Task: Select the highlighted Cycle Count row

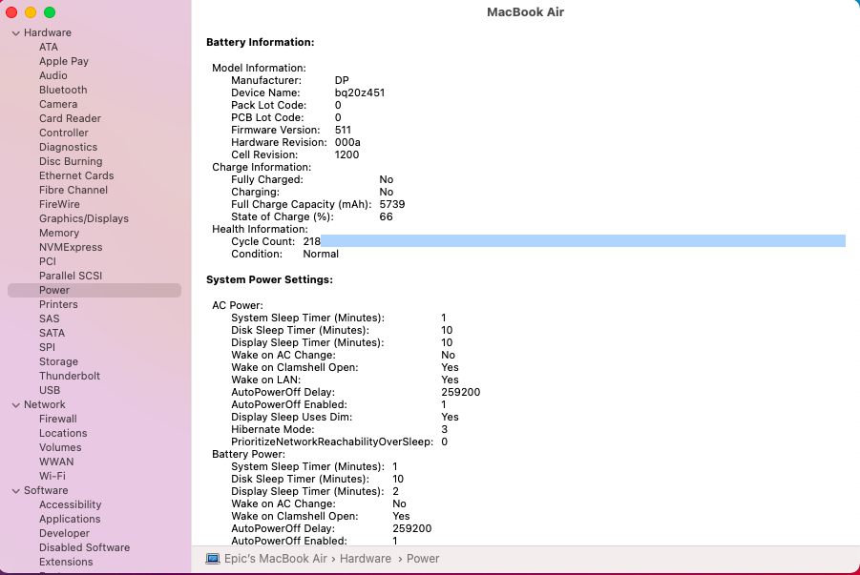Action: point(525,241)
